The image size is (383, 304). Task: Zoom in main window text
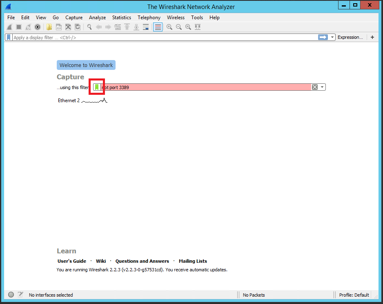[x=169, y=27]
